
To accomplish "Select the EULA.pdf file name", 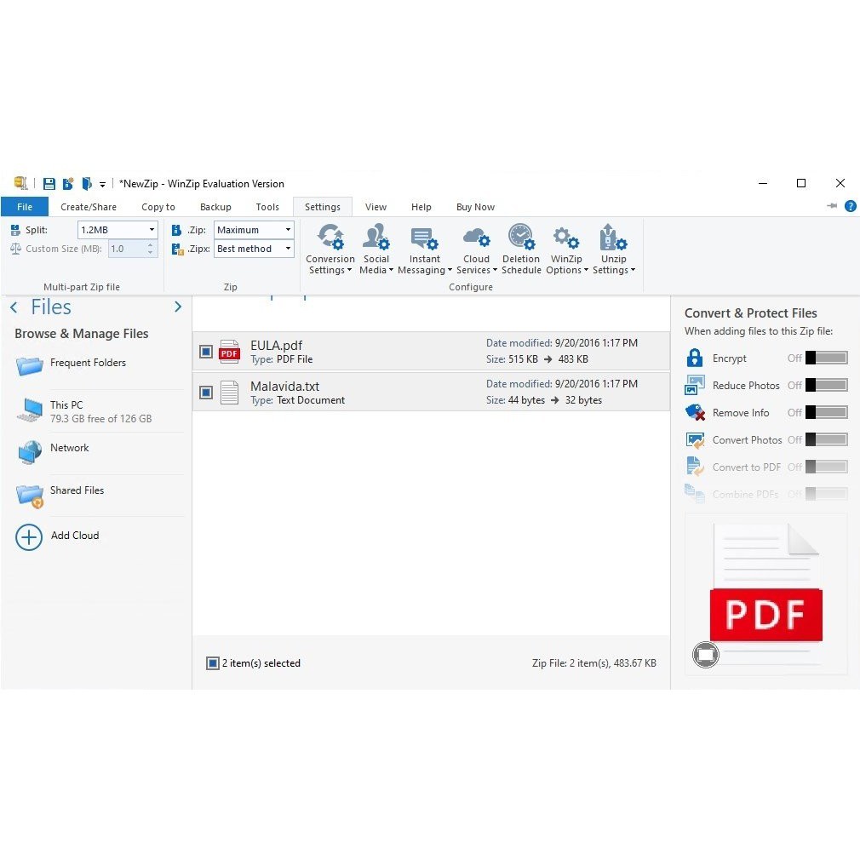I will pos(276,345).
